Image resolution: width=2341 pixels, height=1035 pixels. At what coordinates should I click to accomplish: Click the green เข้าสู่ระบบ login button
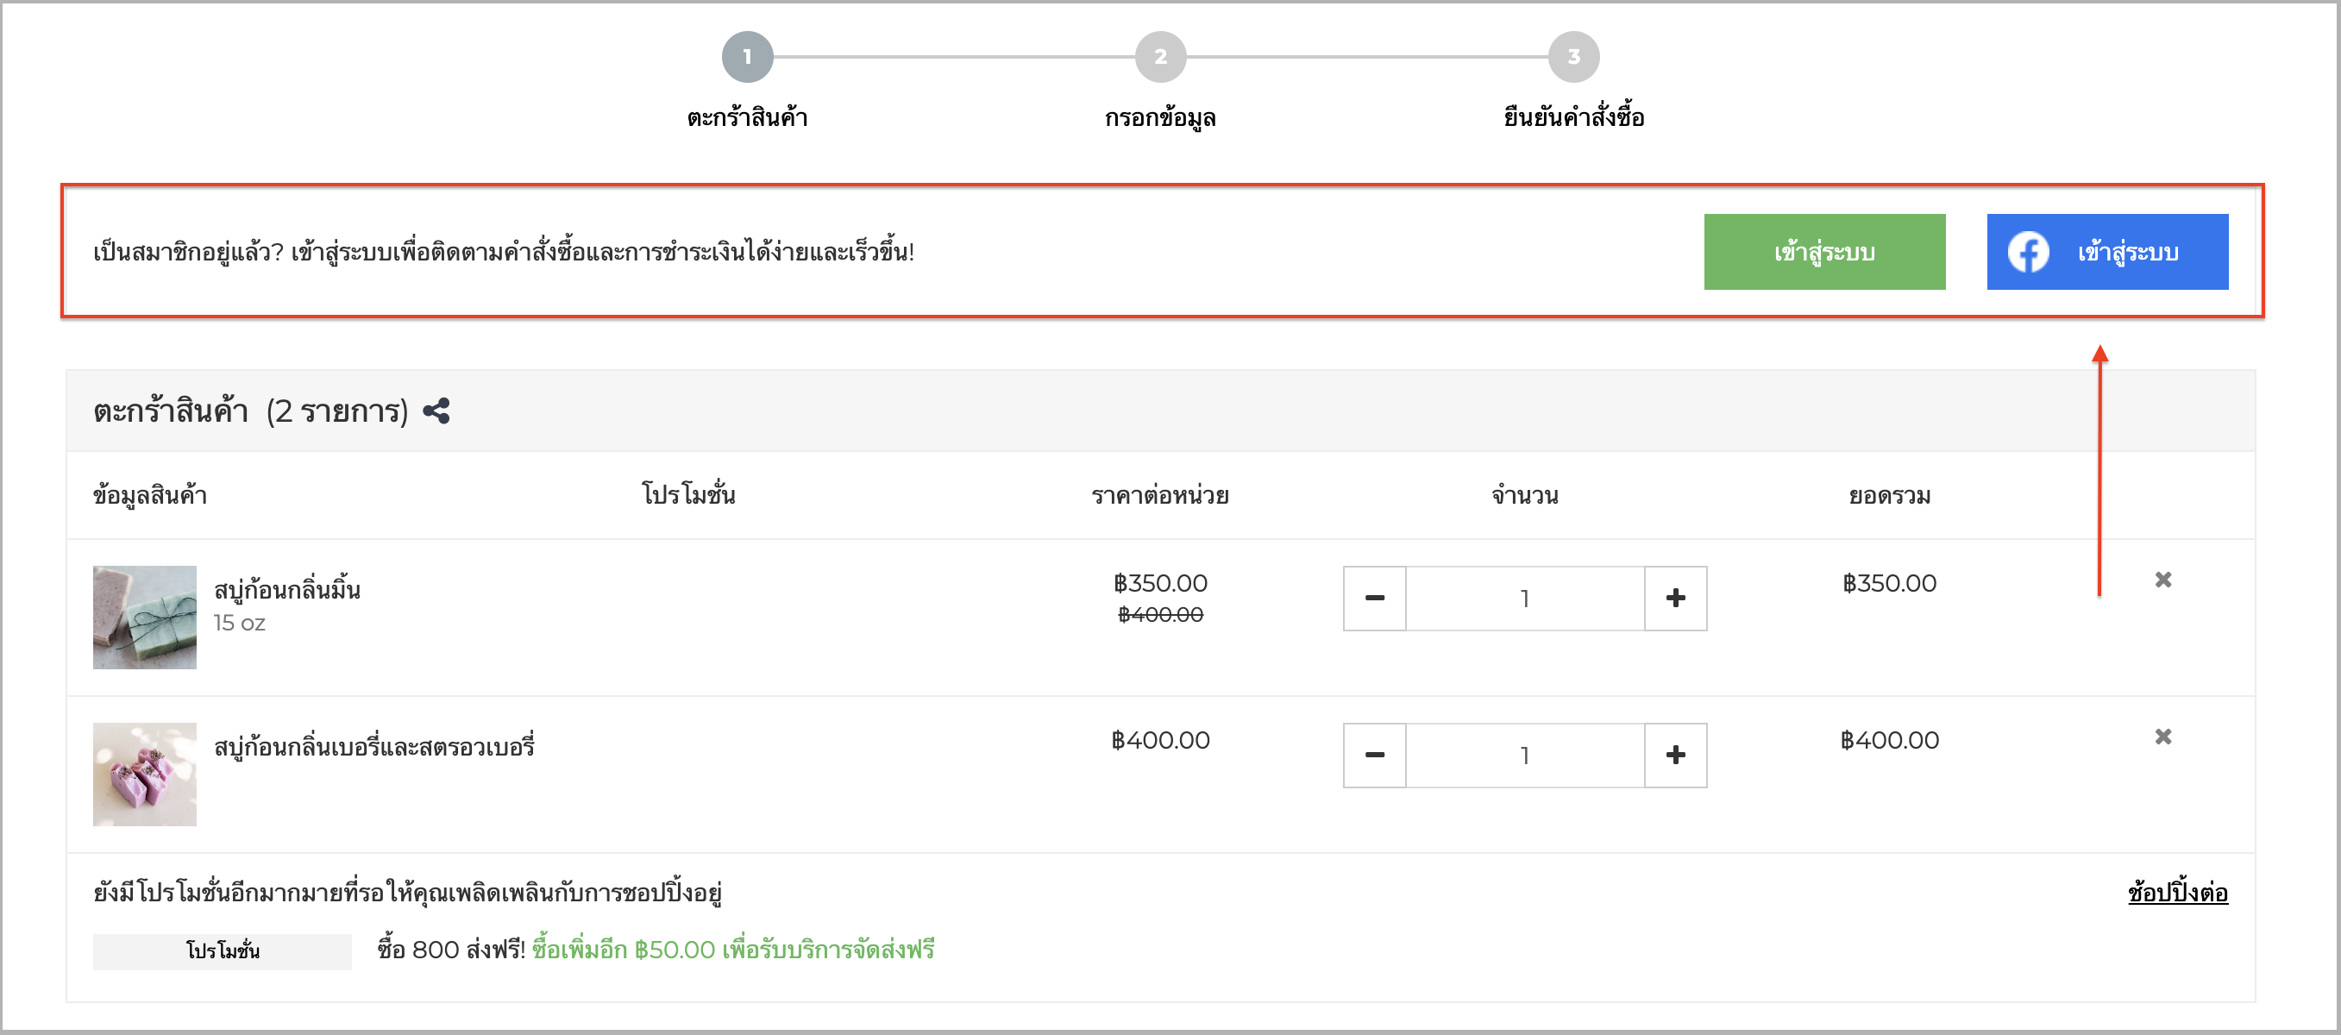point(1825,252)
